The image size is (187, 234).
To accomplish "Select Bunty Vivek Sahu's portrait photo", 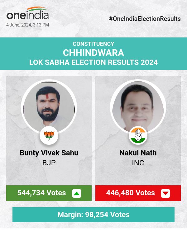I will [x=49, y=107].
